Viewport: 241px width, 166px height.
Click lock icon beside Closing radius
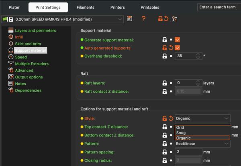click(165, 160)
